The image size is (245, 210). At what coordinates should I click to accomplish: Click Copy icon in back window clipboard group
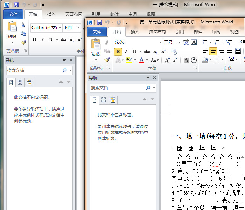coord(23,34)
